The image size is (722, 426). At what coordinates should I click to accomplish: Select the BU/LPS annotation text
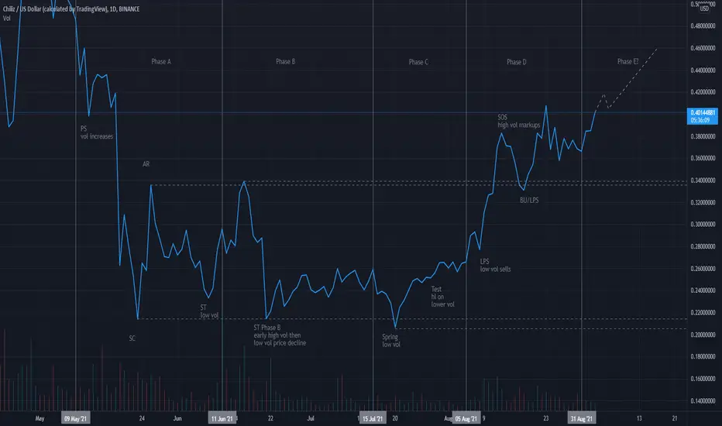click(529, 200)
